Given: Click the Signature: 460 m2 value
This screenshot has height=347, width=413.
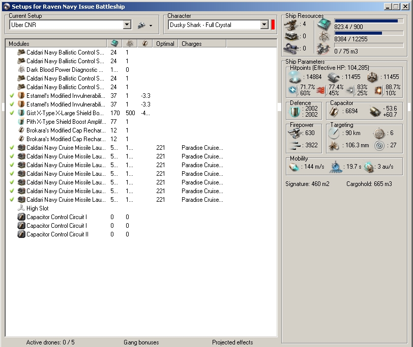Looking at the screenshot, I should coord(307,184).
